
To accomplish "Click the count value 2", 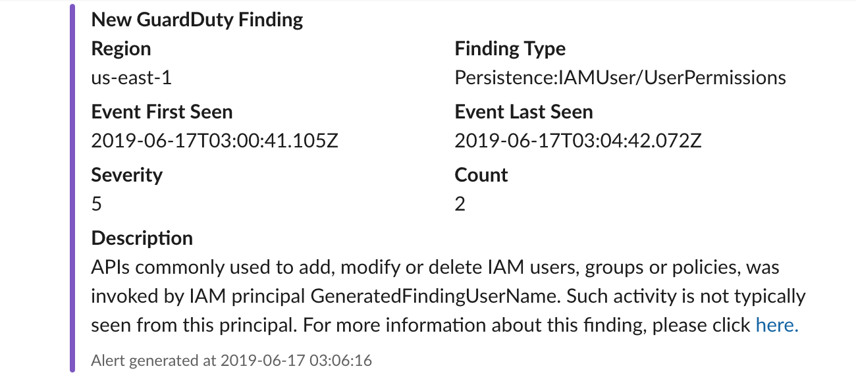I will point(460,204).
